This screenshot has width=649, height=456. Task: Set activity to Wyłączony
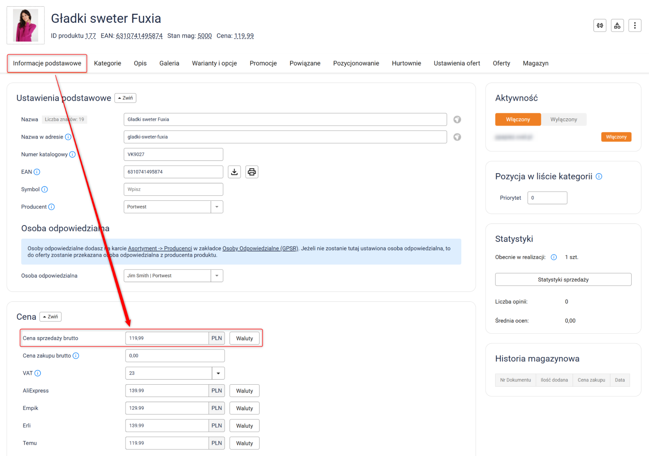tap(563, 119)
